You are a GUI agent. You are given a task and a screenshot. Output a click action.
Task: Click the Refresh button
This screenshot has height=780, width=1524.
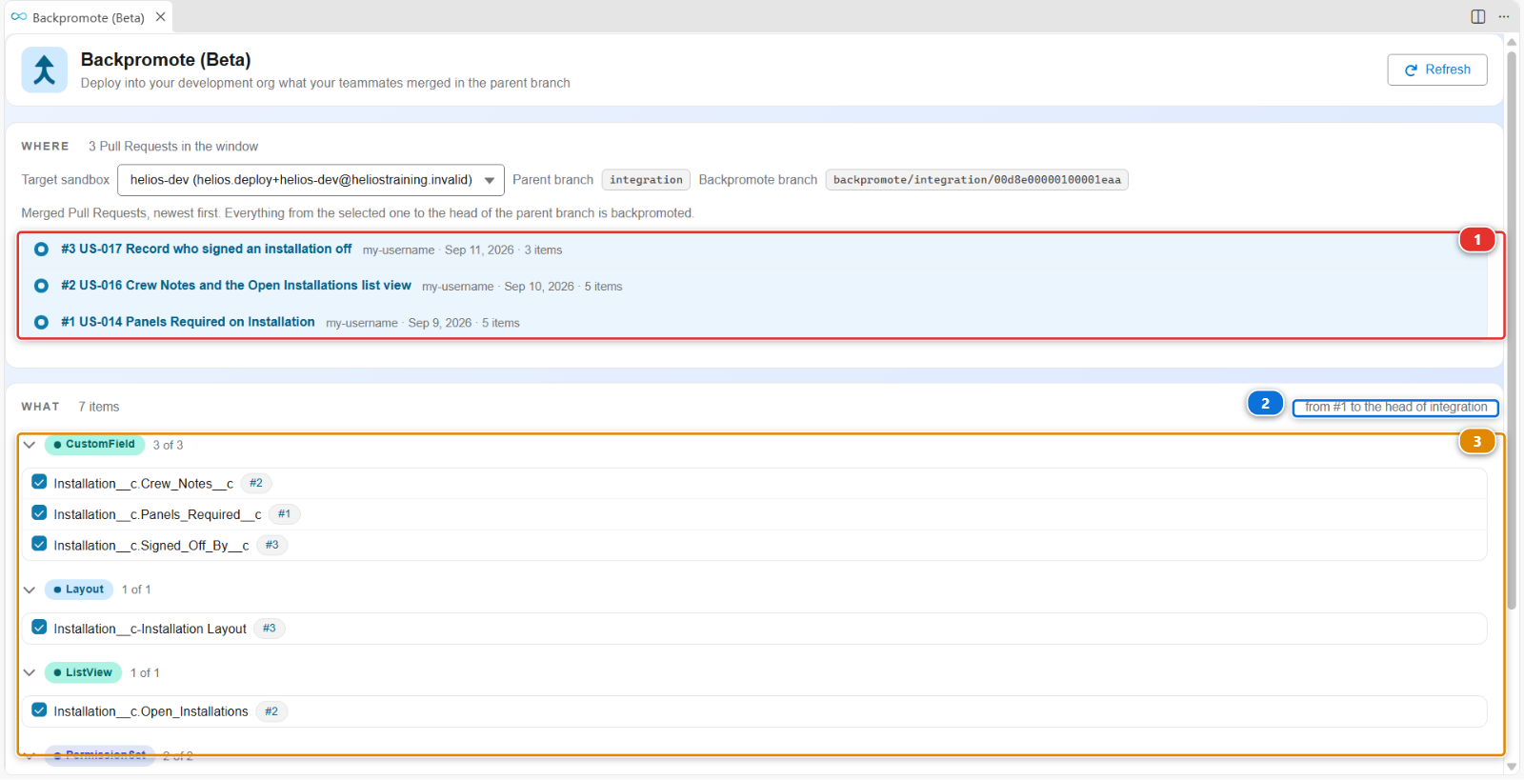pyautogui.click(x=1437, y=70)
